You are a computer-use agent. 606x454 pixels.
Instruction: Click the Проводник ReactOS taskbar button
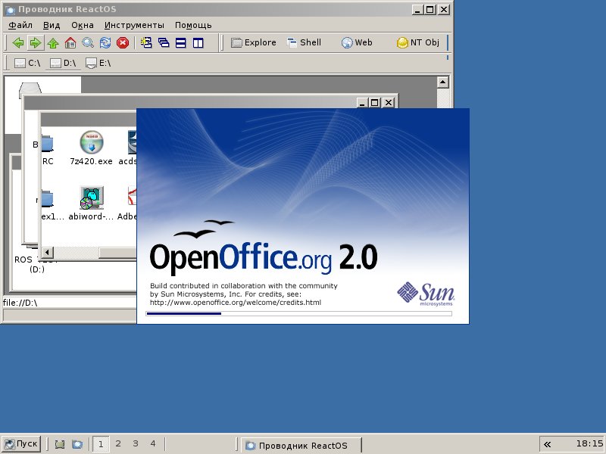tap(301, 445)
